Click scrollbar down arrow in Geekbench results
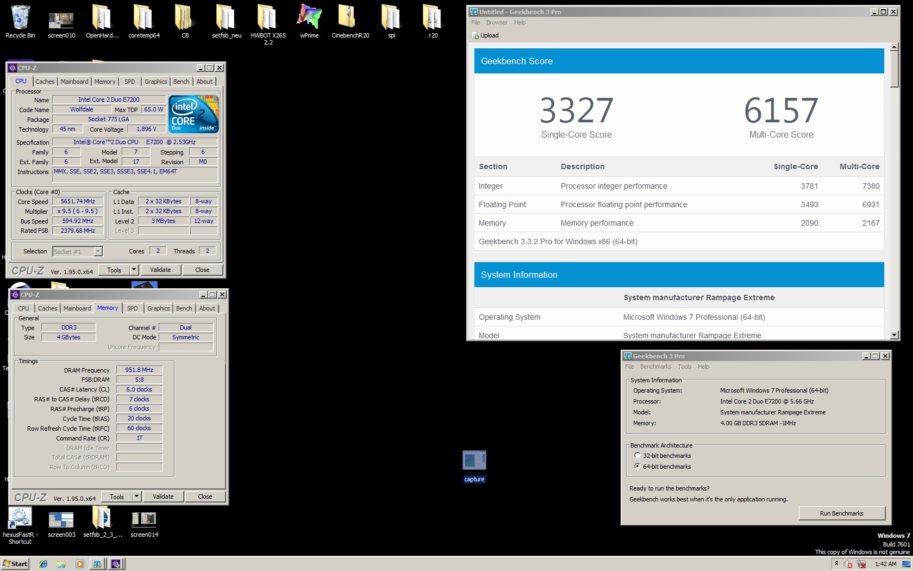The height and width of the screenshot is (571, 913). pyautogui.click(x=895, y=336)
